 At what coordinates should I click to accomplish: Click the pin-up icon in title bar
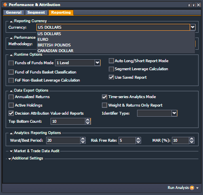pyautogui.click(x=194, y=5)
